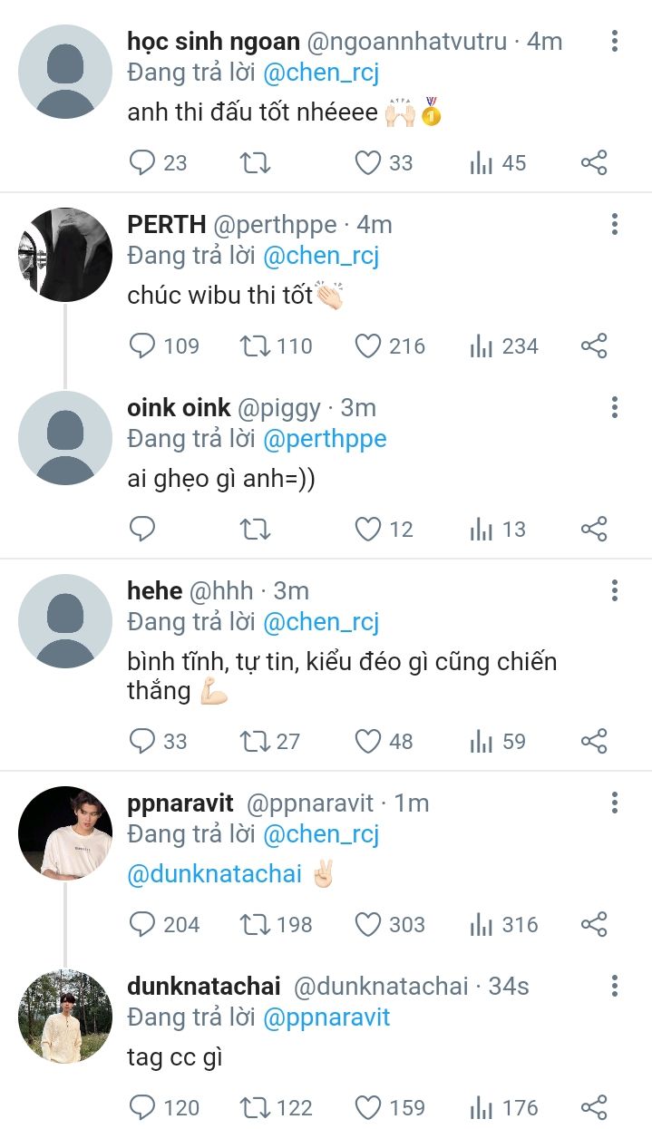Share học sinh ngoan's tweet
Image resolution: width=652 pixels, height=1129 pixels.
click(594, 163)
